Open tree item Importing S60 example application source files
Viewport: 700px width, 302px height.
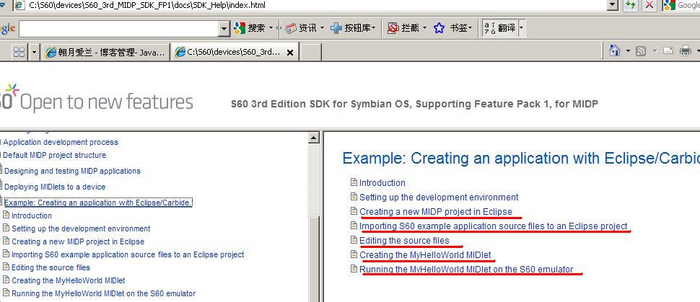128,254
